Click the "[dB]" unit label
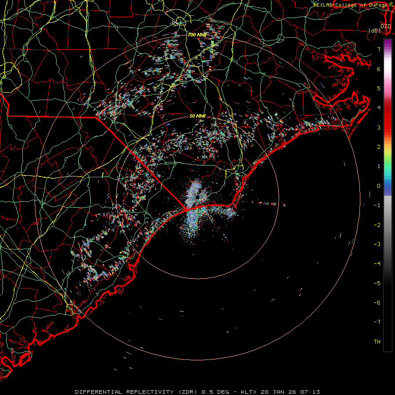The height and width of the screenshot is (395, 395). click(375, 30)
